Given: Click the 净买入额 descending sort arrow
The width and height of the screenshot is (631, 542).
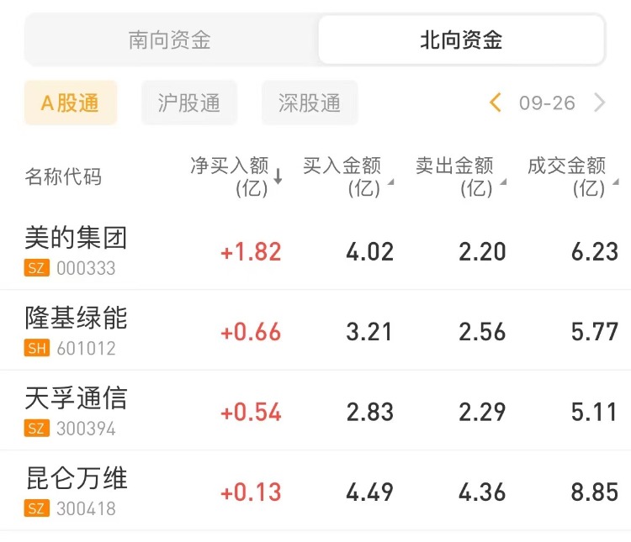Looking at the screenshot, I should 278,176.
